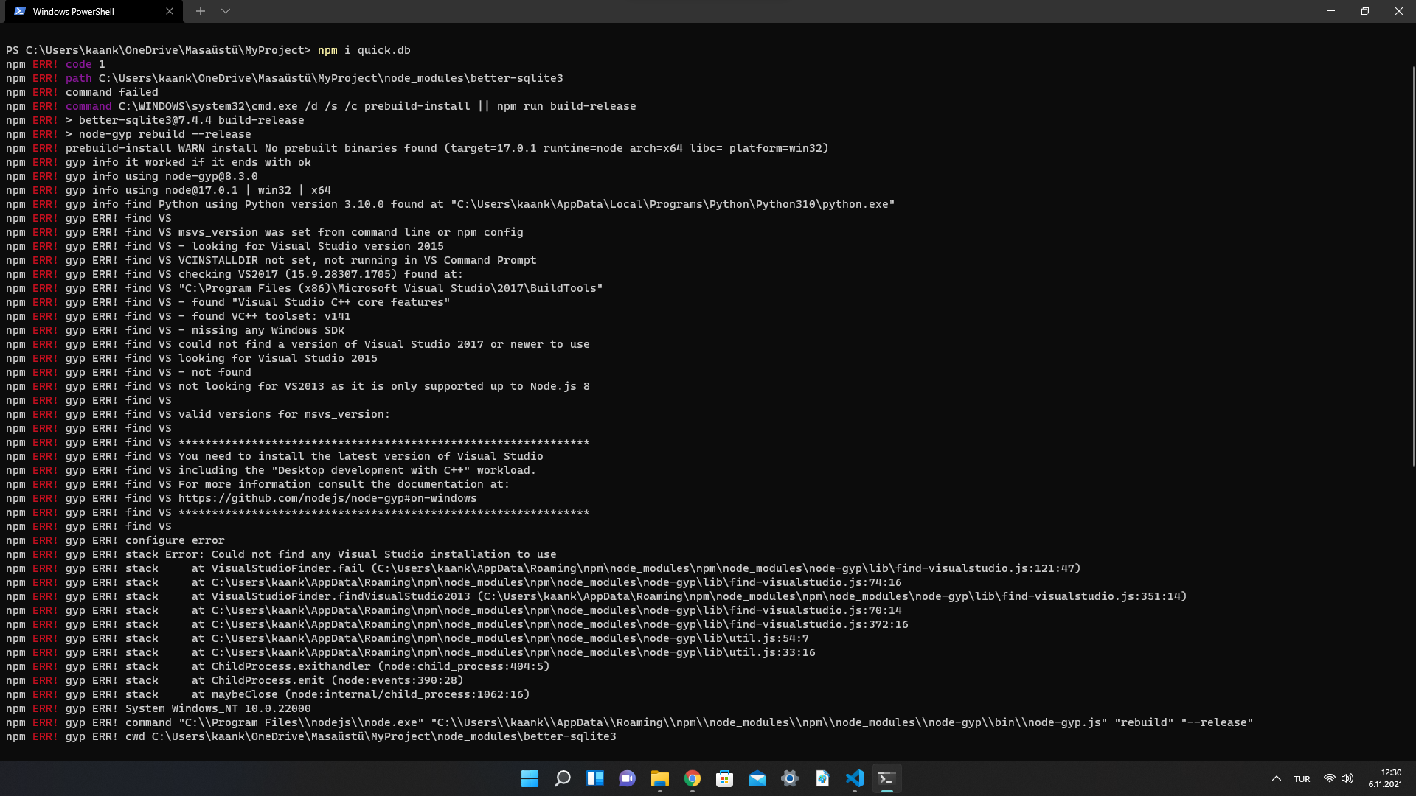
Task: Select the Windows PowerShell tab
Action: pos(81,11)
